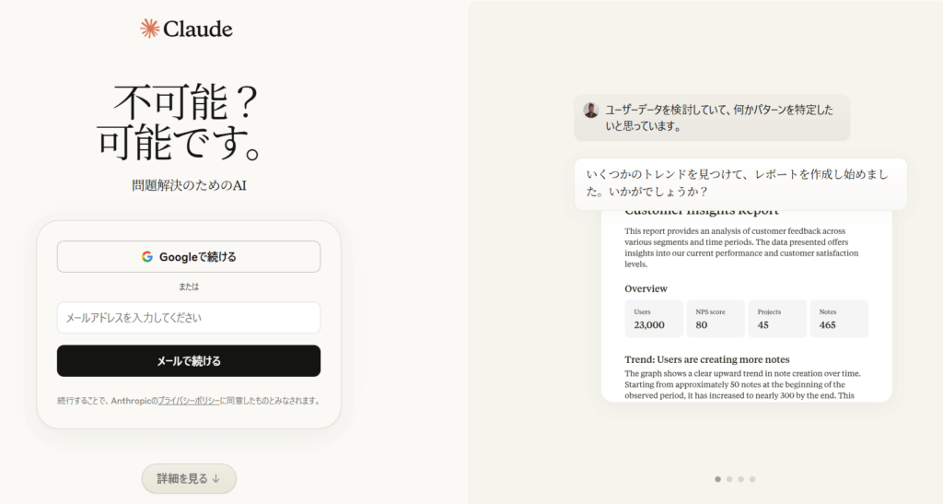Viewport: 943px width, 504px height.
Task: Expand details with 詳細を見る button
Action: point(189,479)
